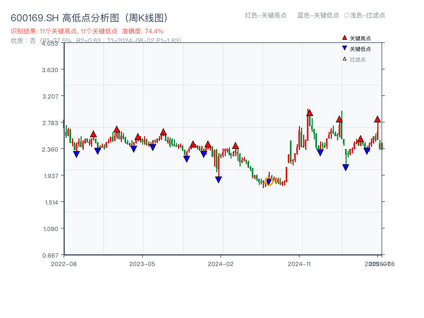Click the circle icon before 浅色-过滤点
The height and width of the screenshot is (318, 424).
tap(347, 15)
